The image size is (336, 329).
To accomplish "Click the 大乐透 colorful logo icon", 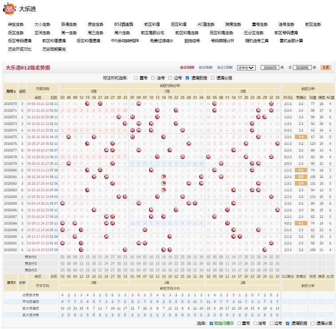I will (10, 9).
